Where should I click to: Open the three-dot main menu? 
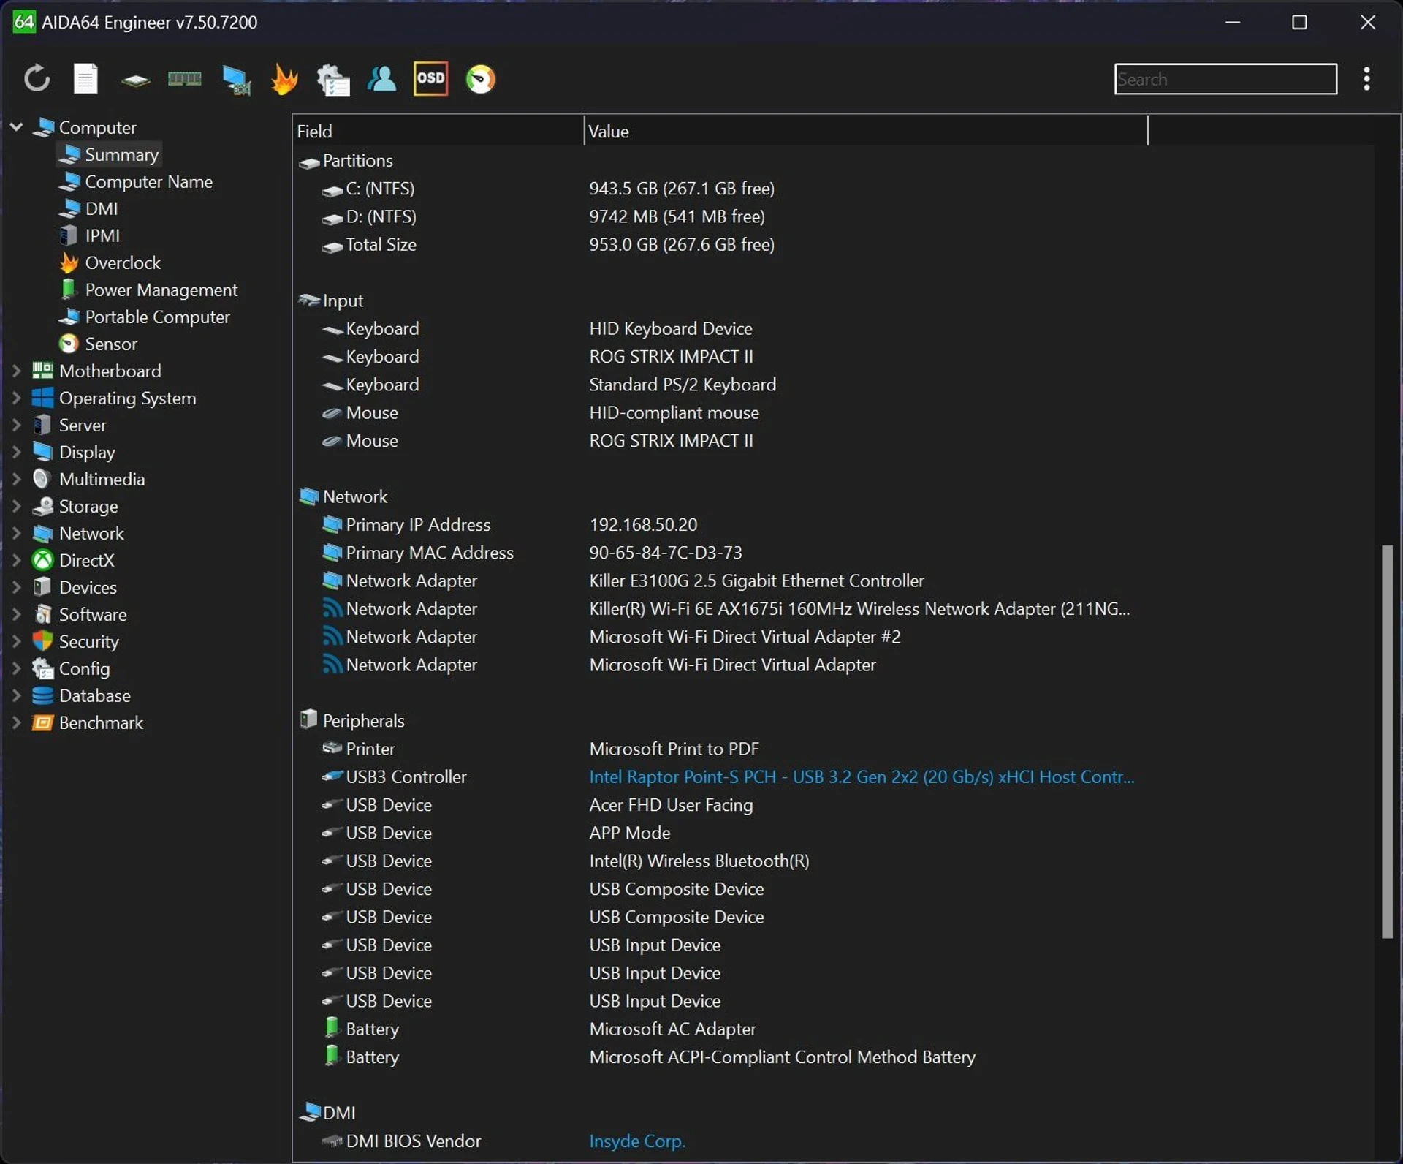pyautogui.click(x=1366, y=79)
